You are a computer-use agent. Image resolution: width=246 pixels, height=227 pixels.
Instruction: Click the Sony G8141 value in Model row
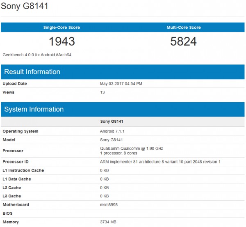tap(112, 140)
